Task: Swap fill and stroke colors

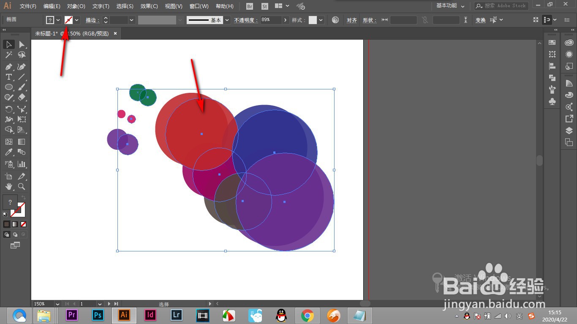Action: tap(24, 197)
